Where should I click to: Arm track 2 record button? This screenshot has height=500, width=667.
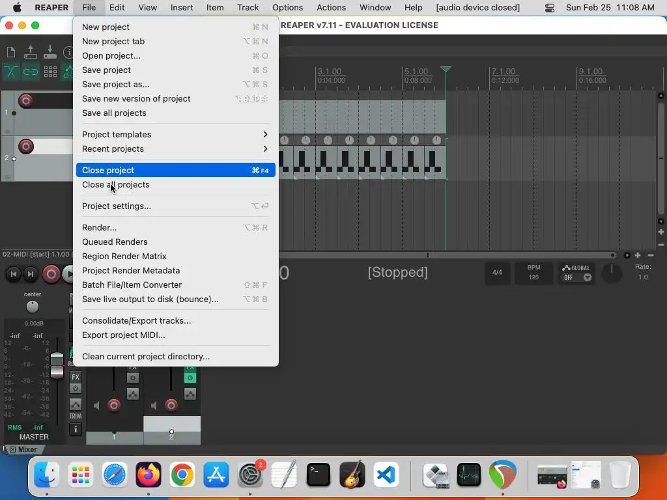[26, 146]
